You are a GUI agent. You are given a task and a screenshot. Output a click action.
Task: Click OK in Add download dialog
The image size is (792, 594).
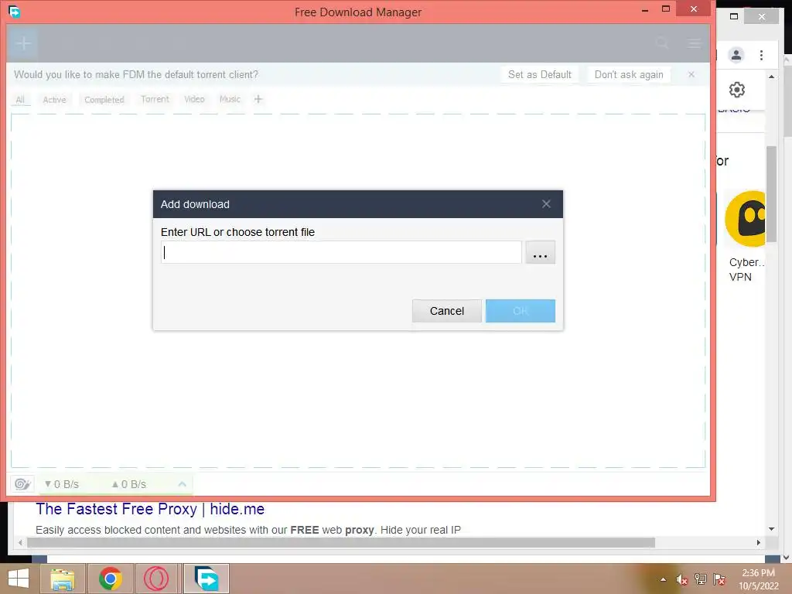pos(521,311)
